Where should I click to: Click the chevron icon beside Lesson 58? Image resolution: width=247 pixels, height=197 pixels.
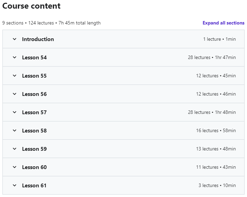pyautogui.click(x=15, y=130)
